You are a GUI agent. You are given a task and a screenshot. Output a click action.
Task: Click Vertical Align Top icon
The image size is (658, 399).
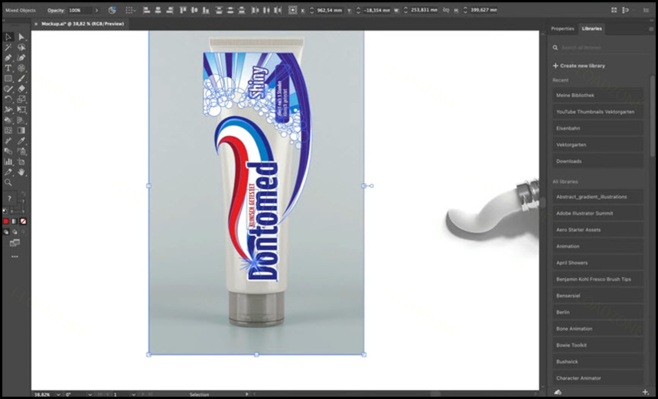pos(183,10)
